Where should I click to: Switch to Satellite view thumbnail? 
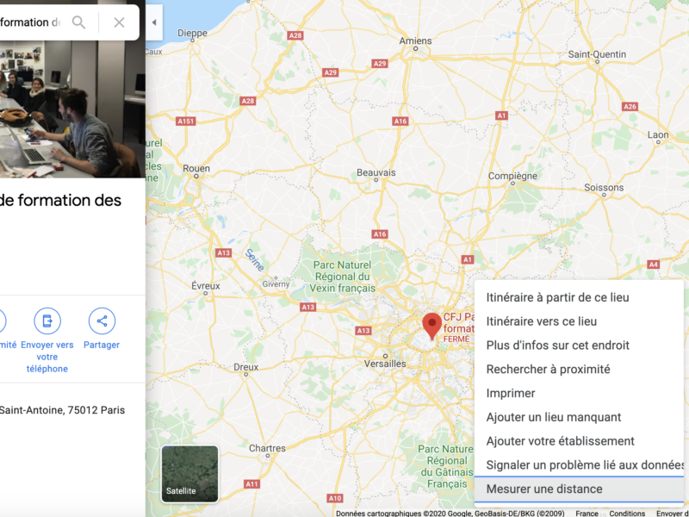click(x=189, y=473)
